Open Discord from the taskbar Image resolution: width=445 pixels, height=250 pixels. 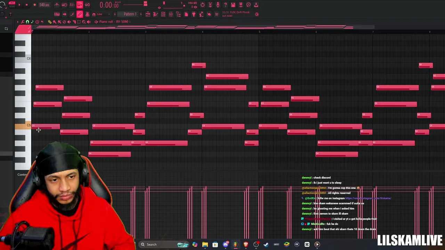225,244
